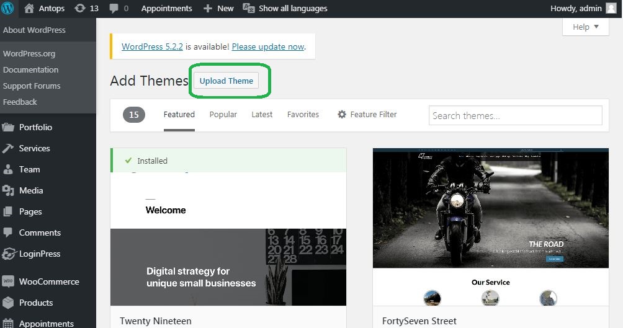Switch to the Latest themes tab
623x328 pixels.
(x=262, y=114)
